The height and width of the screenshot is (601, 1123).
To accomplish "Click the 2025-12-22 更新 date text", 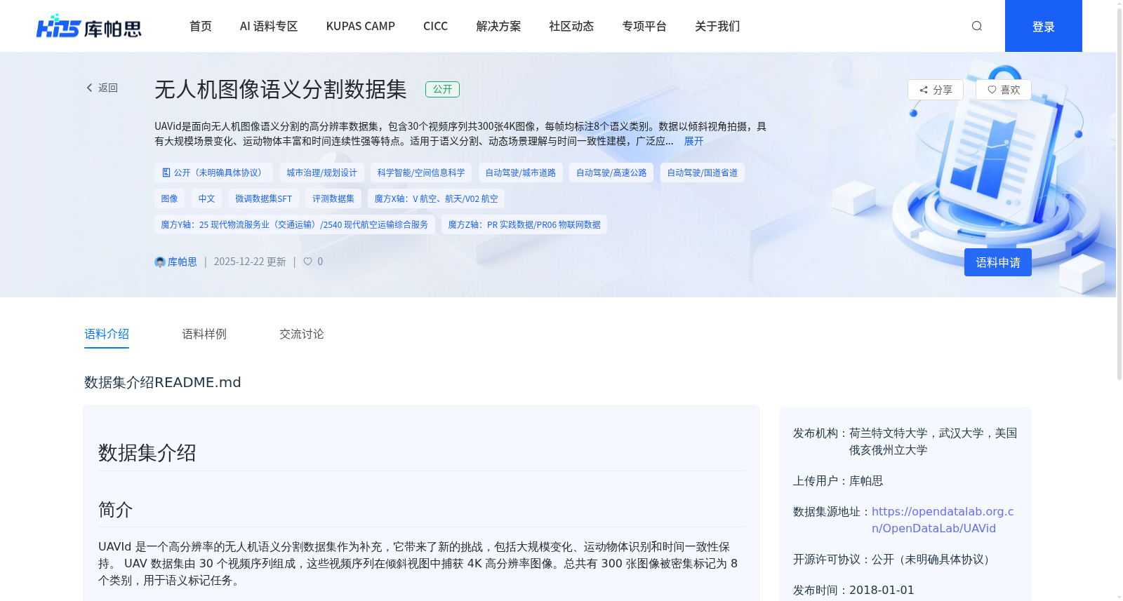I will click(250, 262).
